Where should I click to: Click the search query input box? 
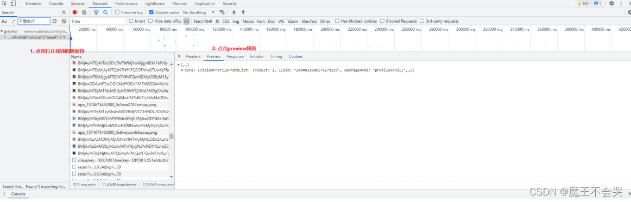point(34,21)
